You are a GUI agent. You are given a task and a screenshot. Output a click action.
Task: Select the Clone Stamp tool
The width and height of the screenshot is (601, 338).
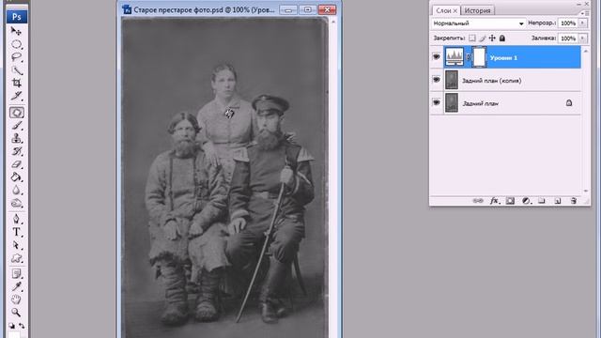[x=16, y=138]
